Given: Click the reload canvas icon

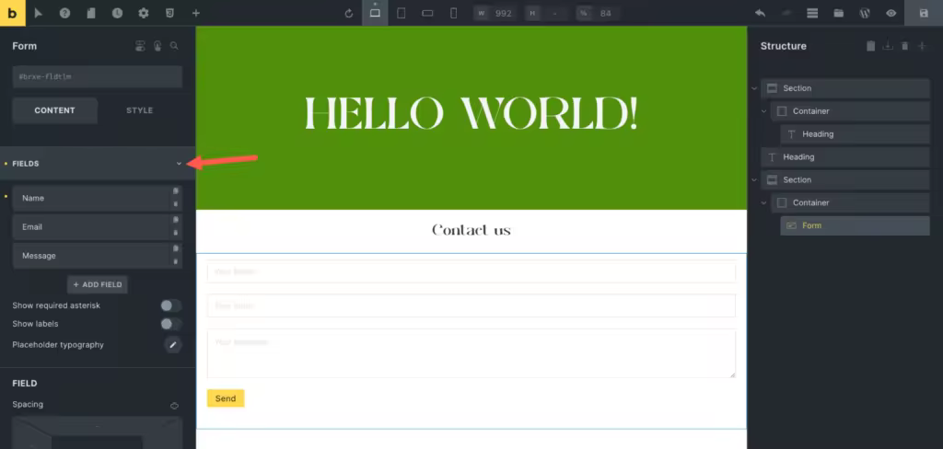Looking at the screenshot, I should [x=349, y=13].
